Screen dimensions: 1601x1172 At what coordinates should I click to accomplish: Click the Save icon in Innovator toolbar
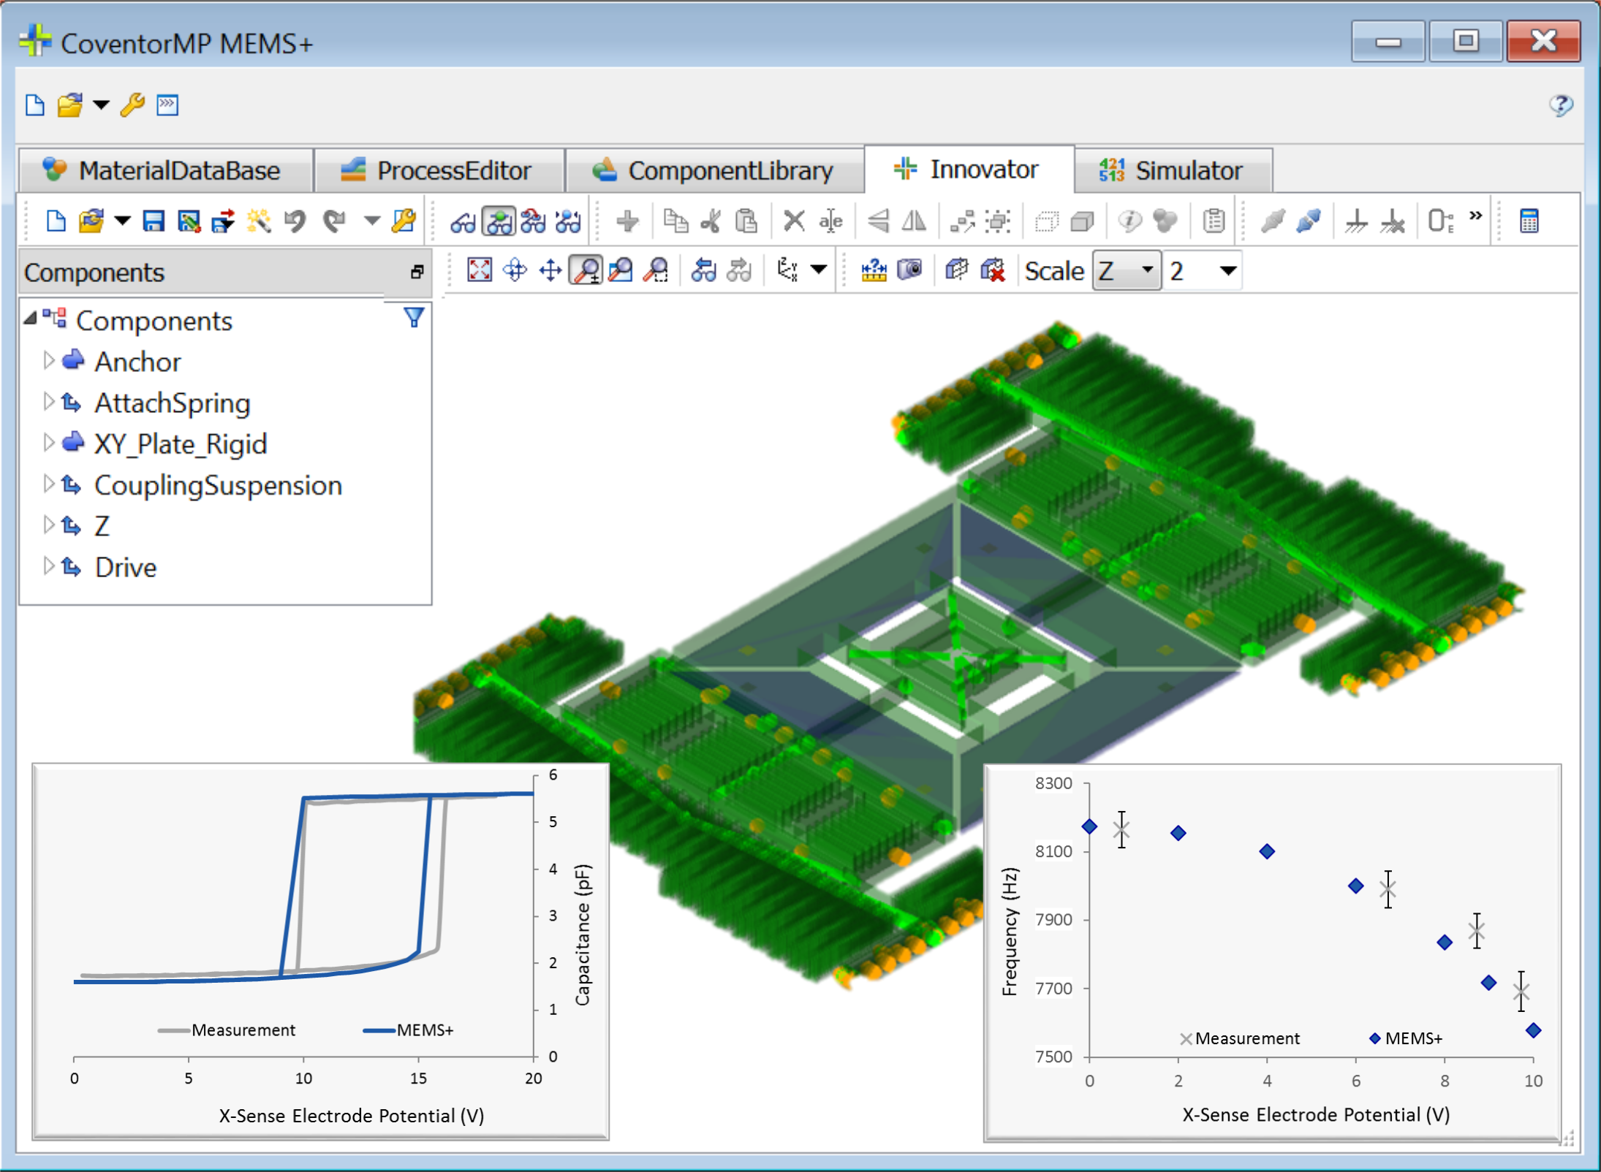[x=154, y=221]
